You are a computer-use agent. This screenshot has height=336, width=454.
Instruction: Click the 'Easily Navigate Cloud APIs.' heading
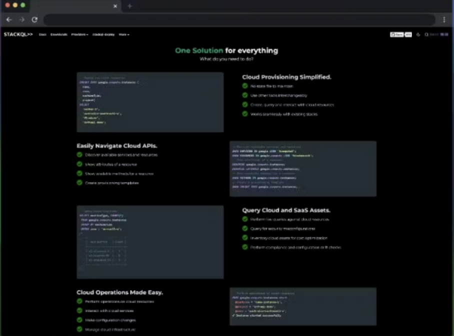point(117,145)
